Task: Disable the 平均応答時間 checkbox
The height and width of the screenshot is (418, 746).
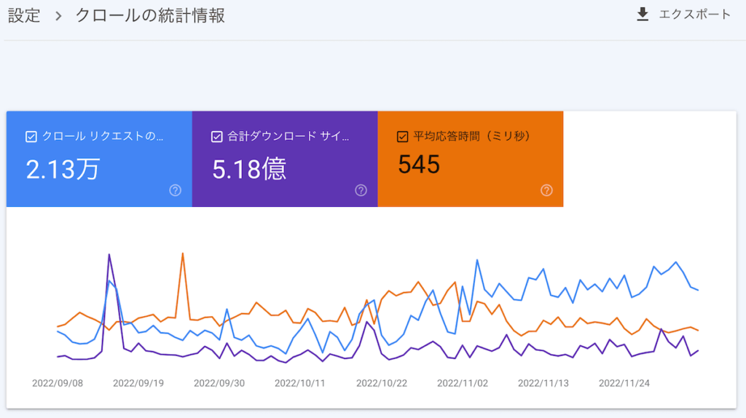Action: pos(402,136)
